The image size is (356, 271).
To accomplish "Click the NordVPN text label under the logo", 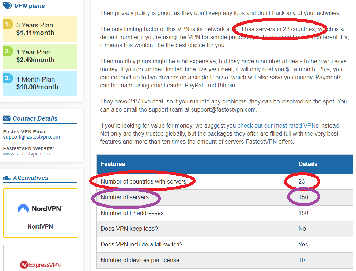I will (40, 226).
